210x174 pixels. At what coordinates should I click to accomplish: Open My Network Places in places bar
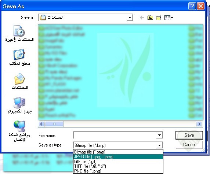pyautogui.click(x=19, y=131)
